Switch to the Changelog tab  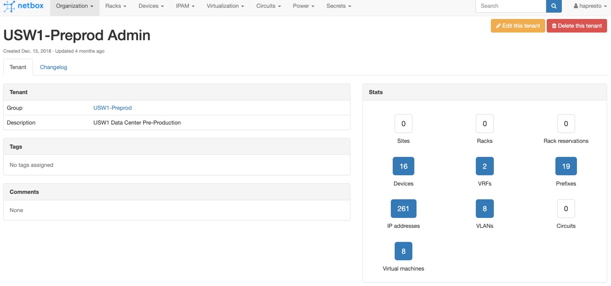[x=53, y=67]
